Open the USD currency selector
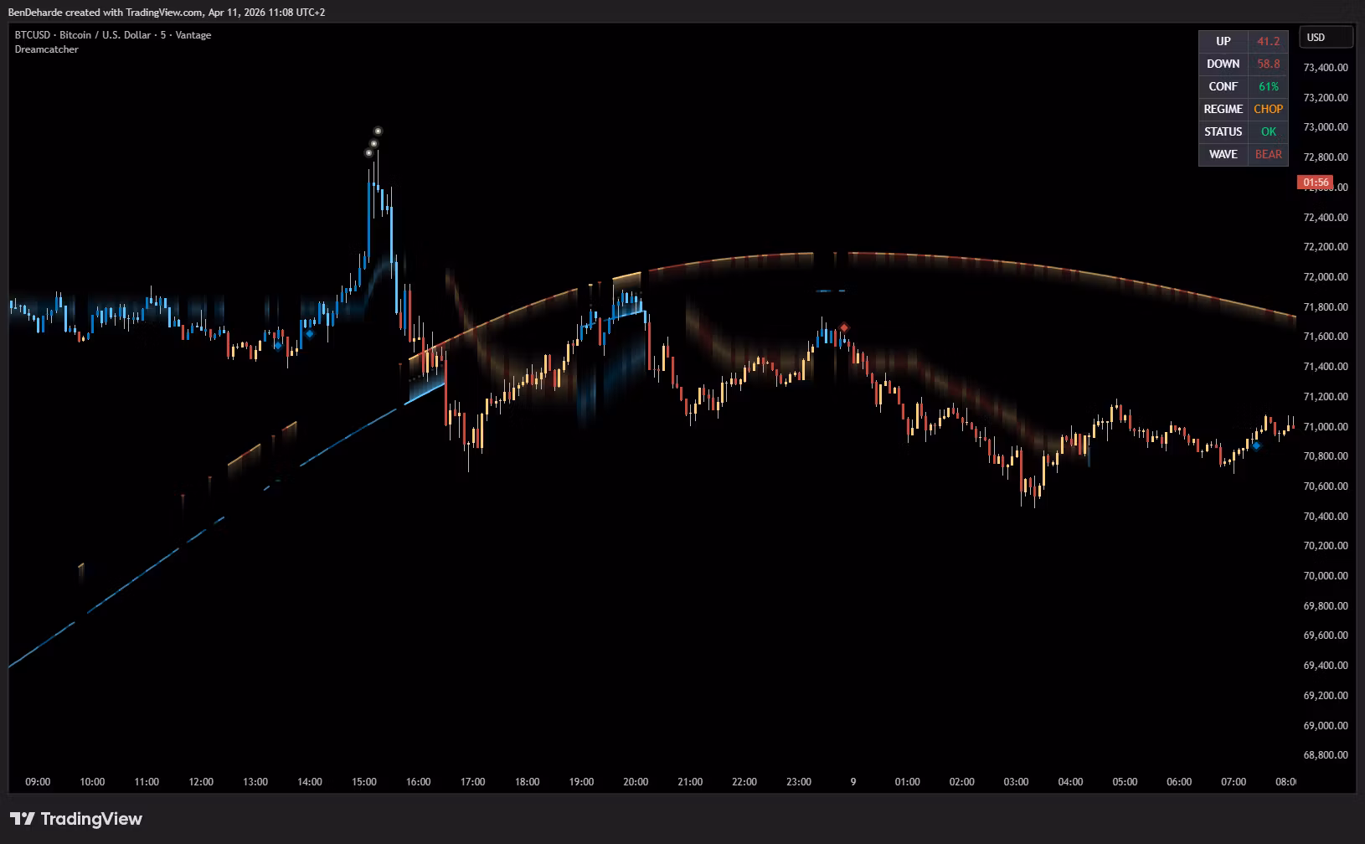The image size is (1365, 844). [1326, 38]
